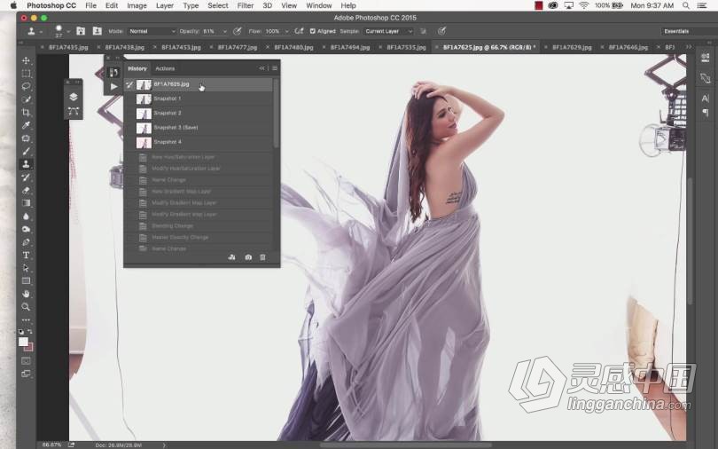Open the Paths panel icon

[x=74, y=111]
